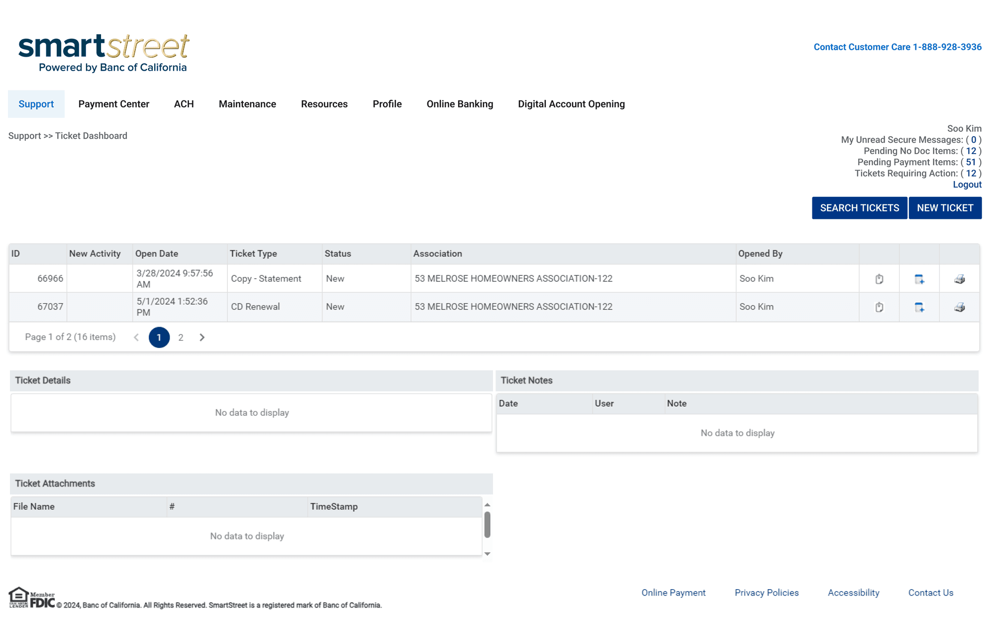Open the Payment Center menu
995x623 pixels.
pyautogui.click(x=113, y=104)
